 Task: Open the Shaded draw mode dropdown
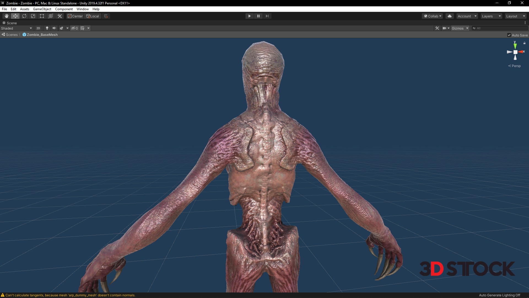coord(17,28)
